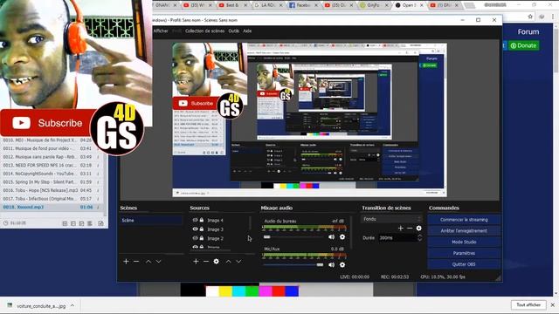Open the Aide menu
Image resolution: width=559 pixels, height=314 pixels.
[247, 31]
